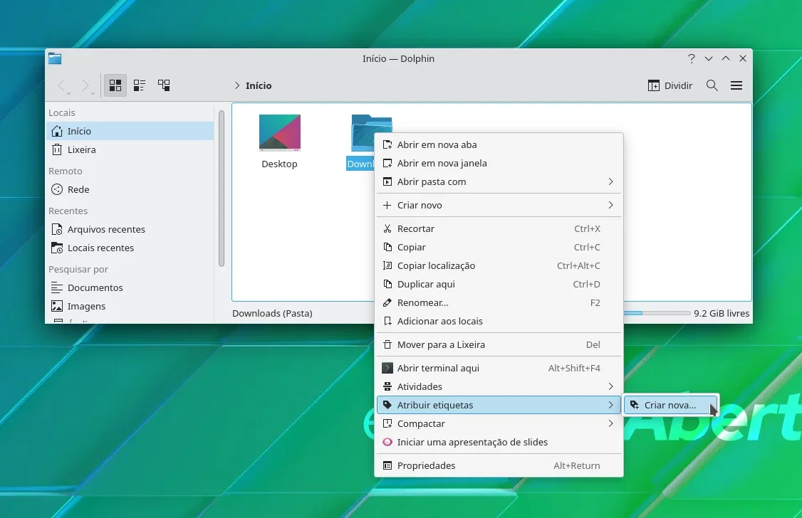Screen dimensions: 802x518
Task: Click the free disk space bar
Action: point(657,313)
